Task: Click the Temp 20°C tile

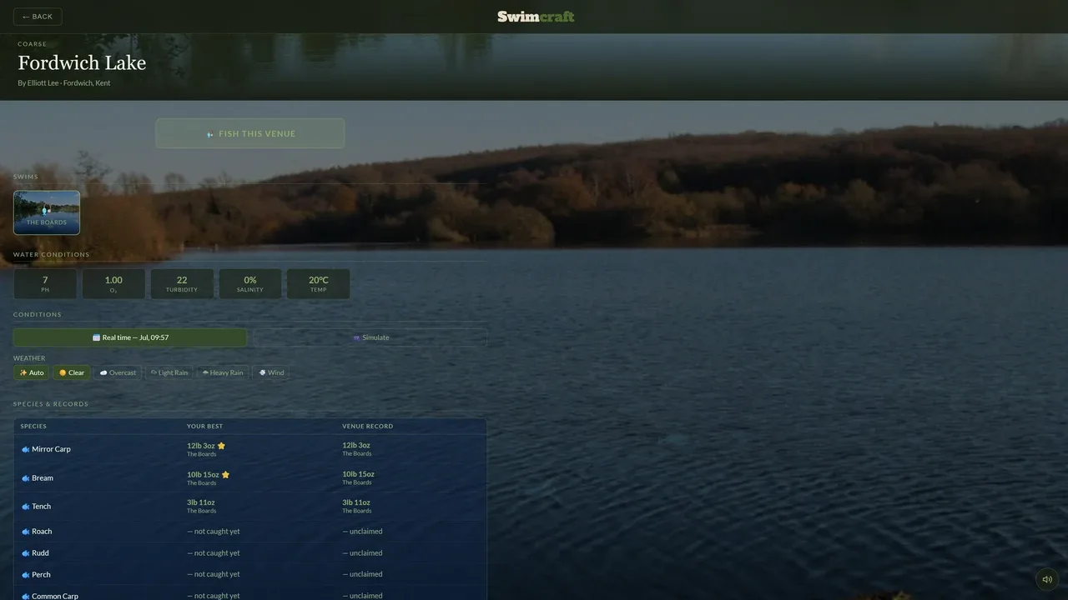Action: [319, 283]
